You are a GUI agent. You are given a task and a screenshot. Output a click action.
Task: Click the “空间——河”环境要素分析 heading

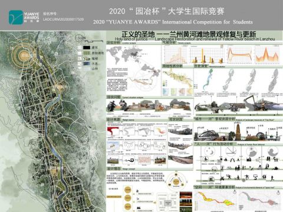point(214,187)
